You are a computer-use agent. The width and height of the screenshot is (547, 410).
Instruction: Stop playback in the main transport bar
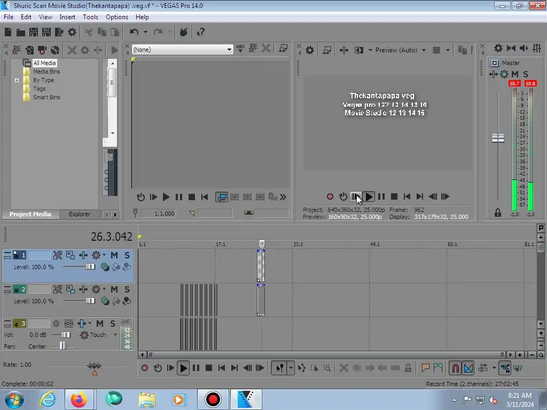pos(209,368)
